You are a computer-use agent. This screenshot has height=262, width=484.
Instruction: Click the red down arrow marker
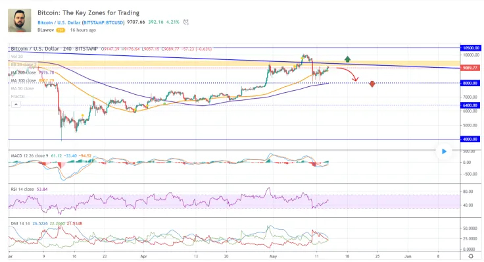tap(372, 84)
